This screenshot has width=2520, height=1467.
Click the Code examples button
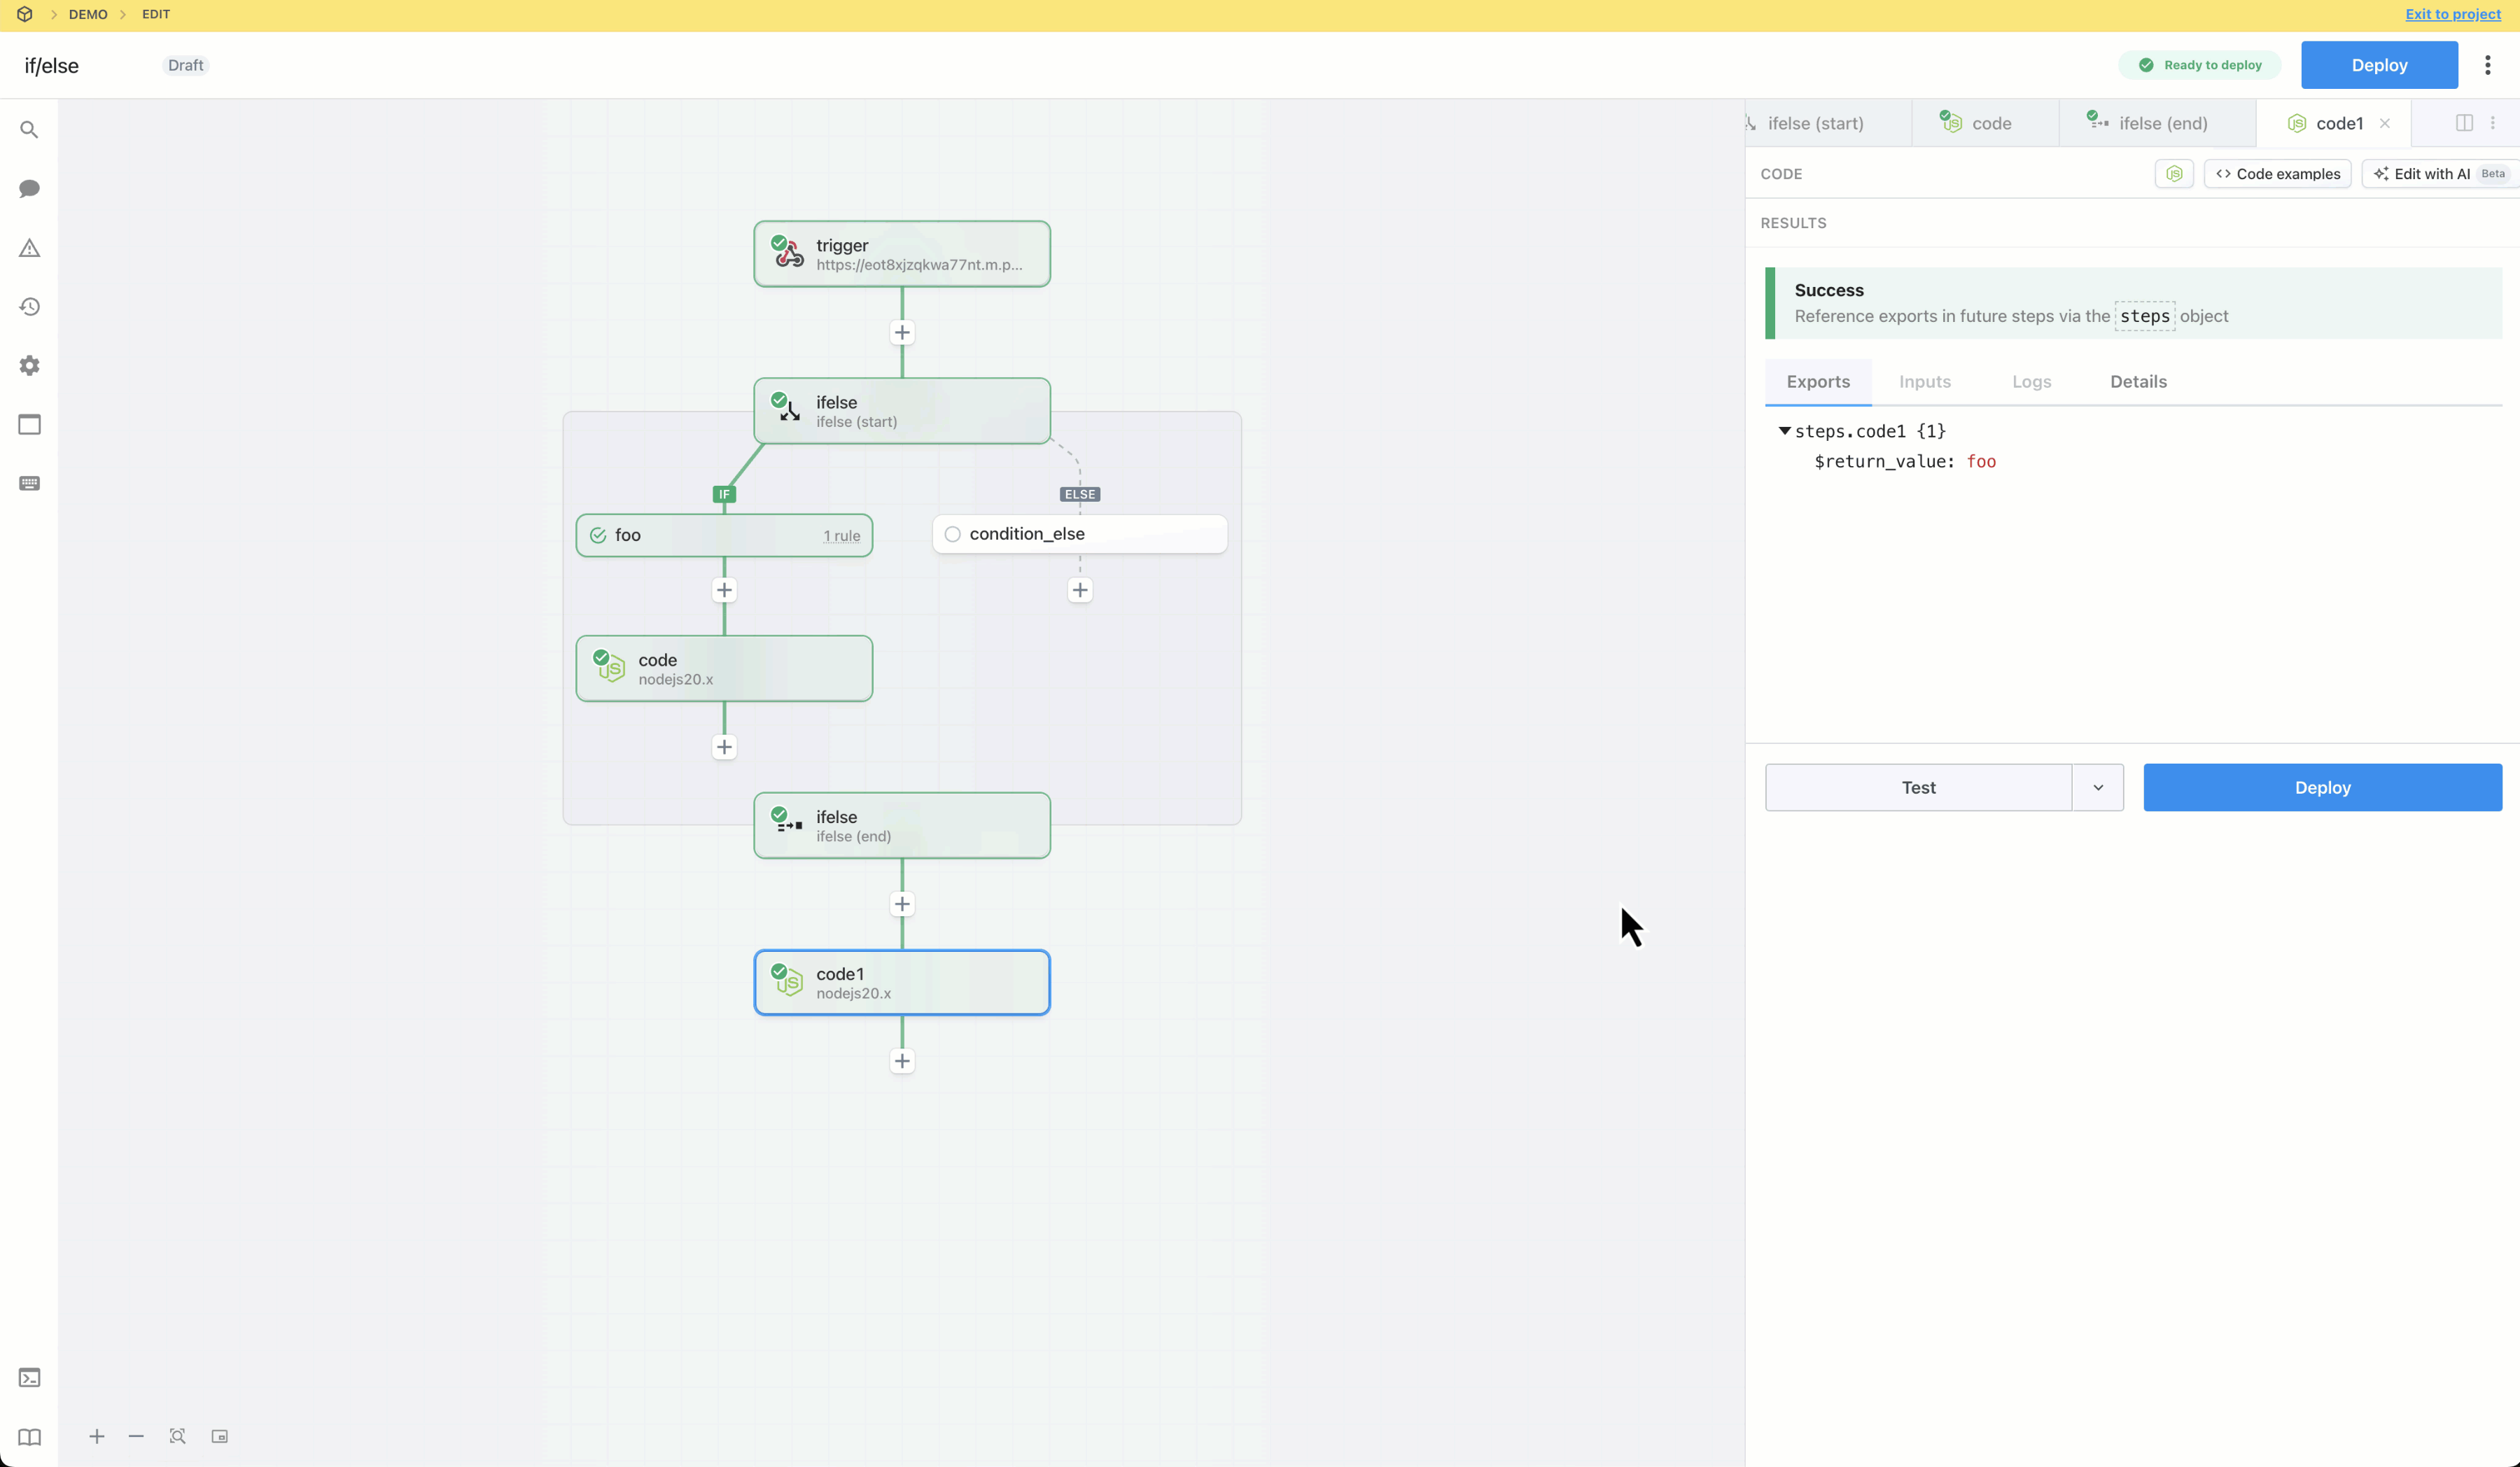[2278, 174]
